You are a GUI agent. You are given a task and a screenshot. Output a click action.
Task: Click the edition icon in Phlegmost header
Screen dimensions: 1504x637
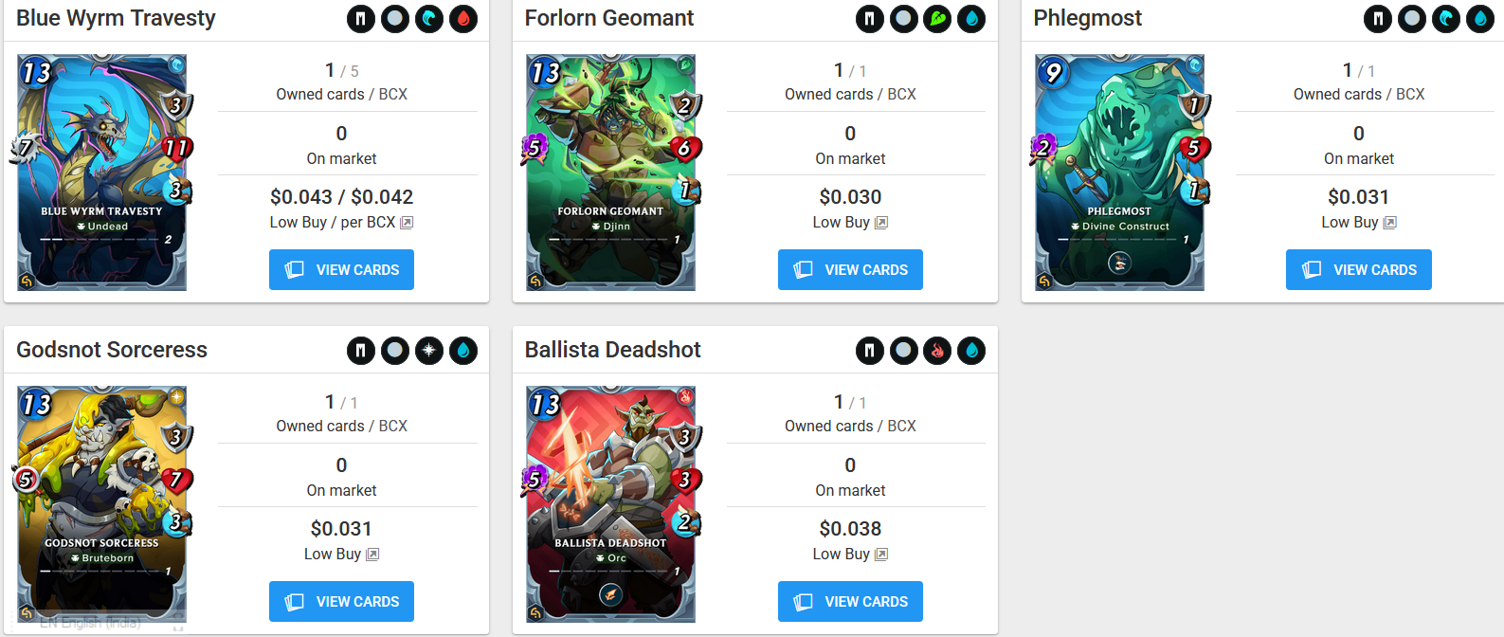1378,19
